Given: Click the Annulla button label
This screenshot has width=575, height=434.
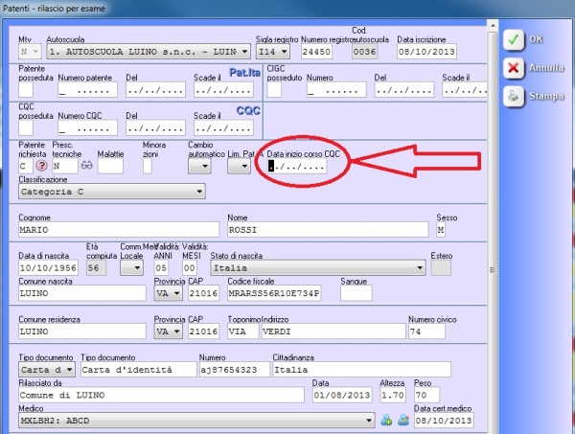Looking at the screenshot, I should click(x=545, y=68).
